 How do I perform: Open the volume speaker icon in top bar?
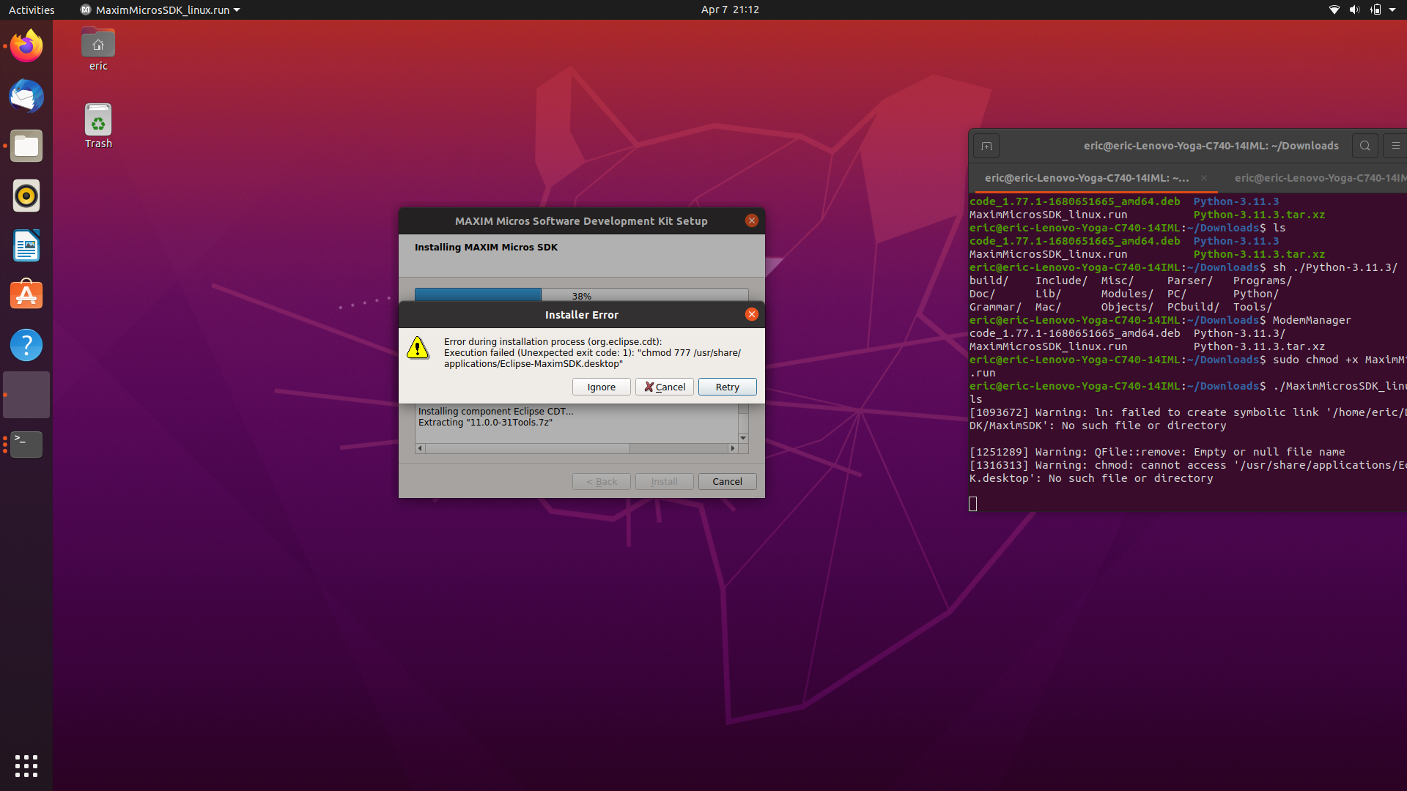tap(1354, 10)
